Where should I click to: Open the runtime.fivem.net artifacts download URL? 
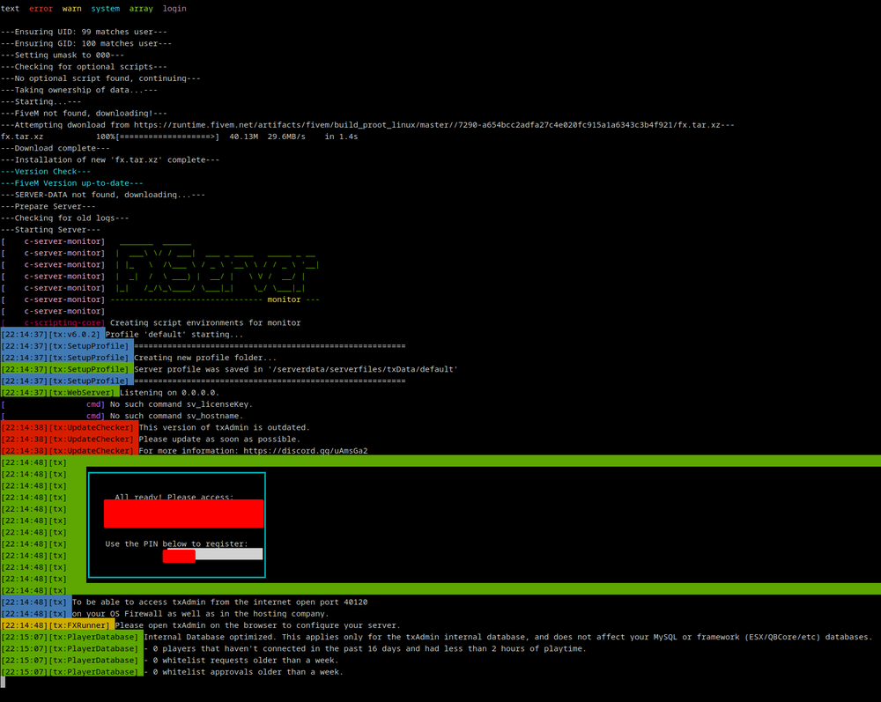tap(427, 125)
